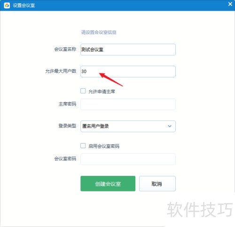
Task: Click the 会议室名称 input field
Action: (128, 50)
